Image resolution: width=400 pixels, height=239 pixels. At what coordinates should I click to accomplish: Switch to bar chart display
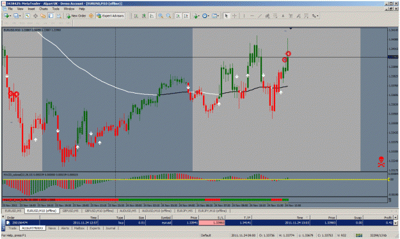pyautogui.click(x=136, y=16)
